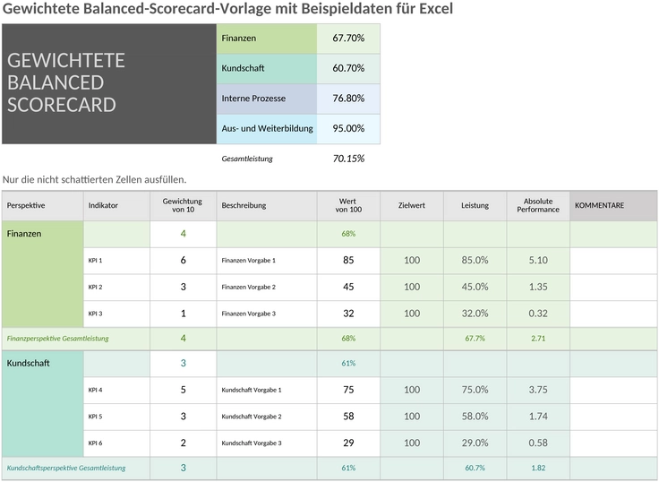Select the Kundschaft total 1.82 cell
The width and height of the screenshot is (659, 482).
[x=538, y=469]
